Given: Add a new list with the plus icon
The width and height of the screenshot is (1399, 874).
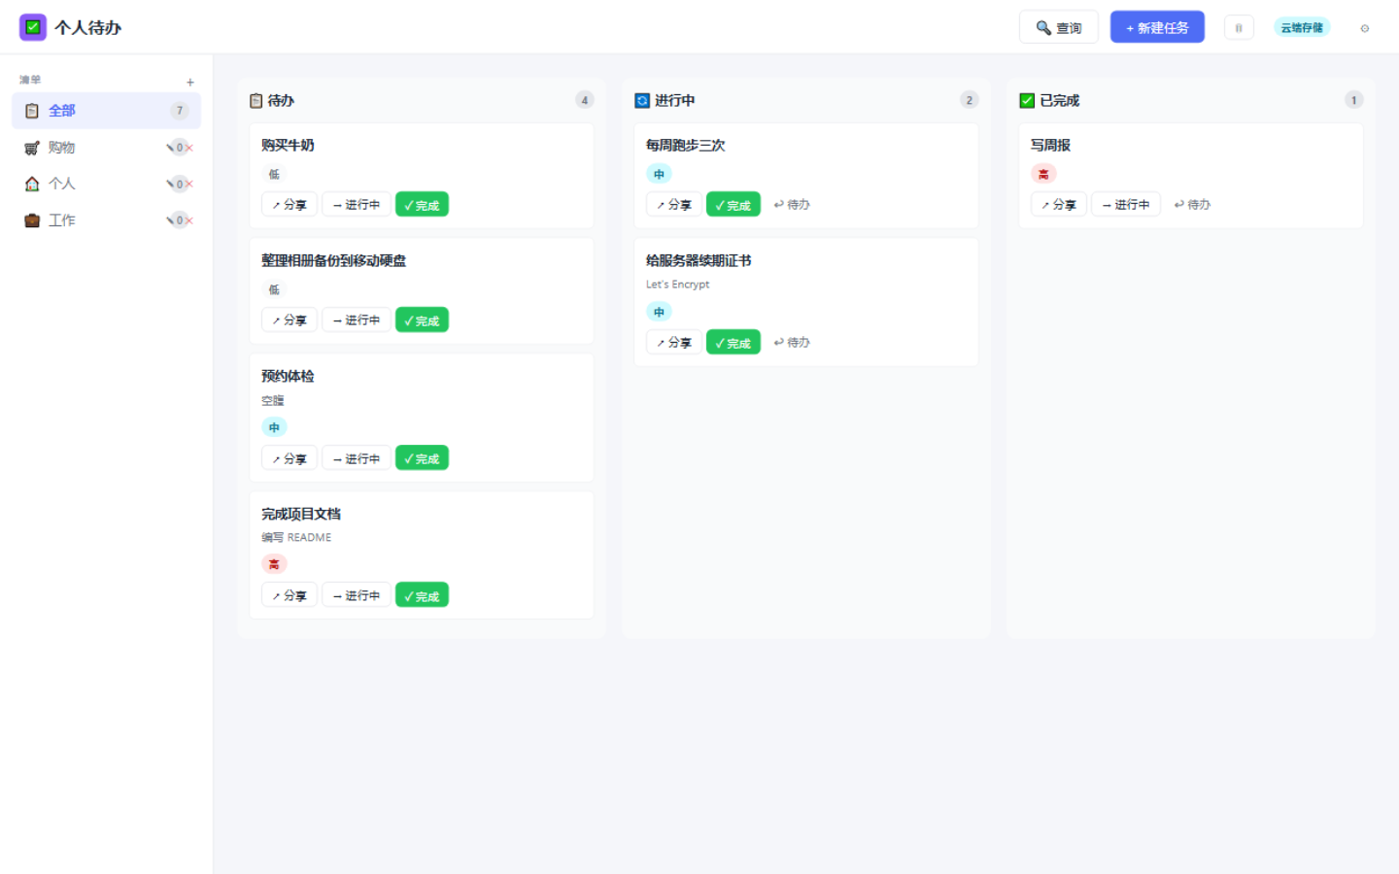Looking at the screenshot, I should pos(190,82).
